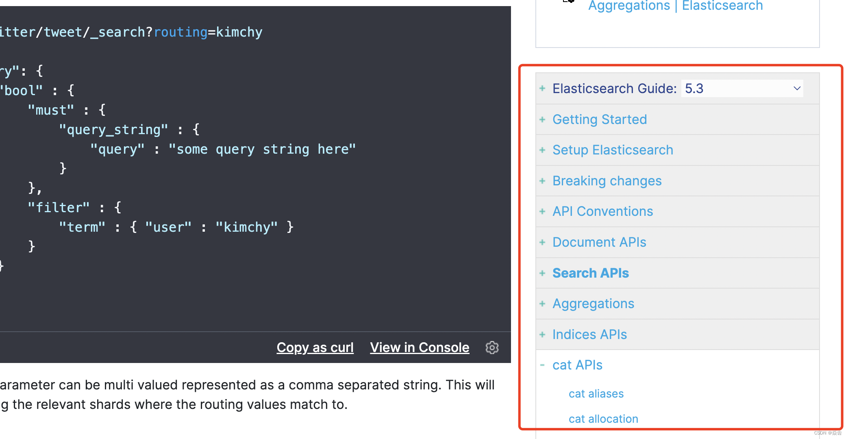Expand the Aggregations section
This screenshot has width=848, height=439.
tap(543, 303)
